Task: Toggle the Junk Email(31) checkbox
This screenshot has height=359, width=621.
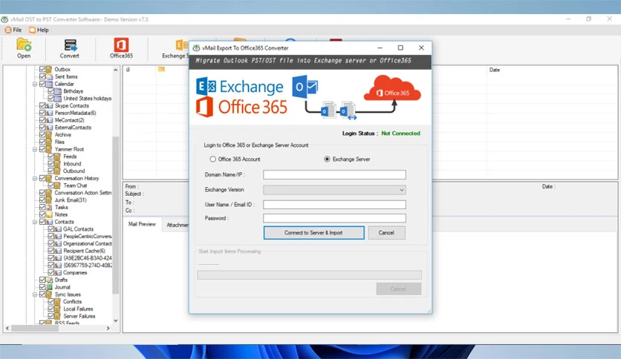Action: point(42,200)
